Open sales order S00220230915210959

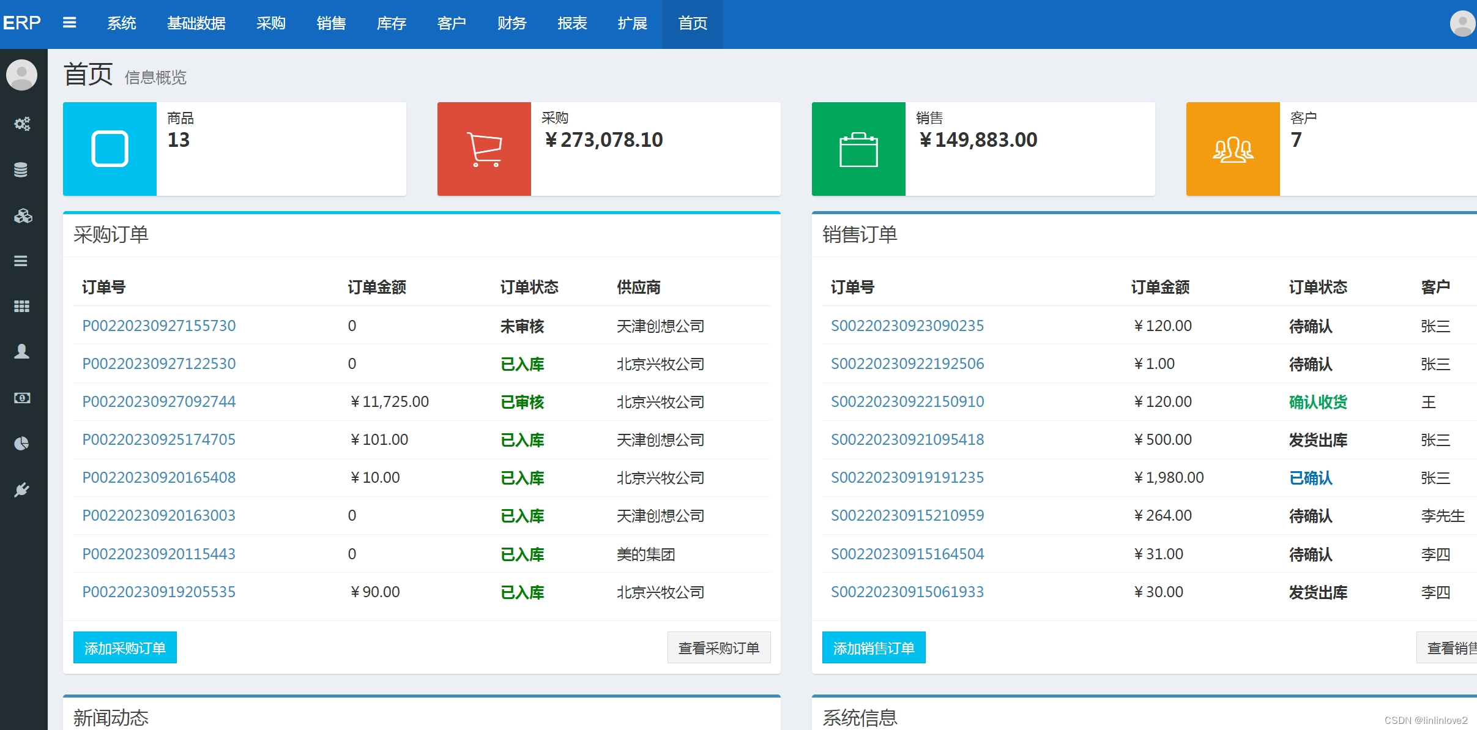coord(907,515)
